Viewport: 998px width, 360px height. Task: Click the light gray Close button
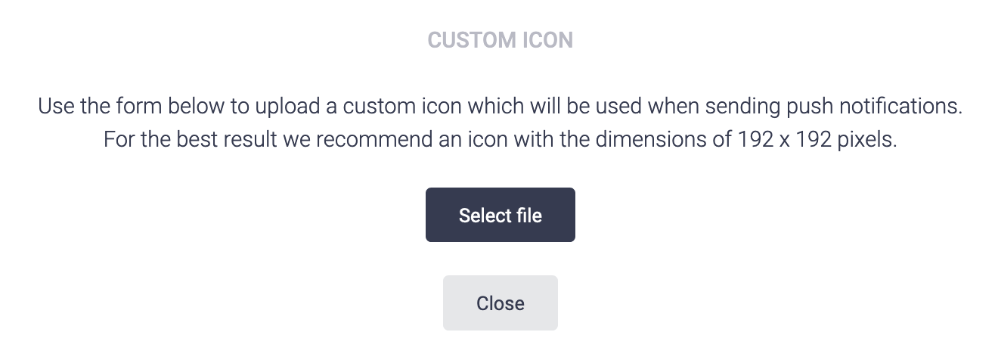500,303
